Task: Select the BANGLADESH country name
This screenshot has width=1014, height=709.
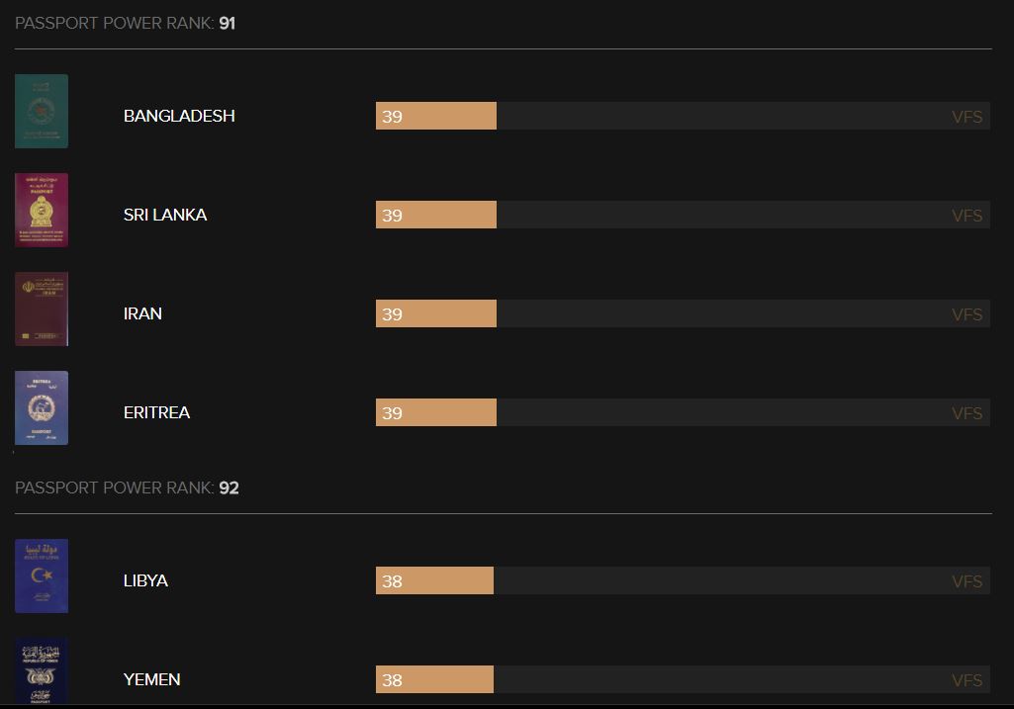Action: [179, 116]
